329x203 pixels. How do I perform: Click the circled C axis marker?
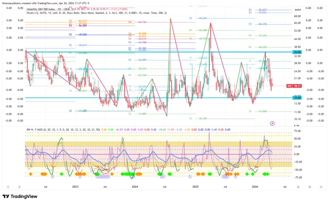[x=321, y=187]
